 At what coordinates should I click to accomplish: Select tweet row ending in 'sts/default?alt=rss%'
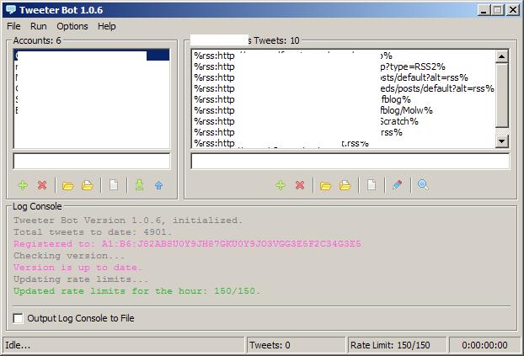345,77
